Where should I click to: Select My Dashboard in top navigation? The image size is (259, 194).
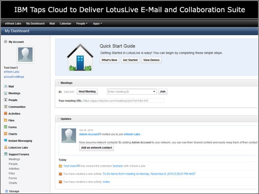[x=35, y=23]
